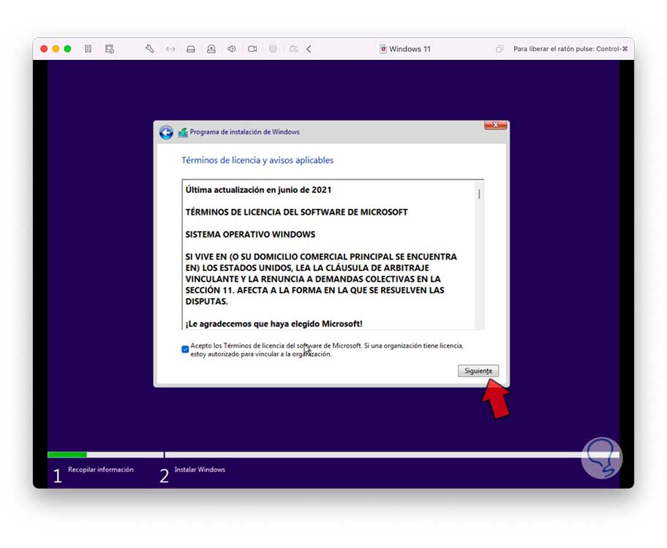Click the Siguiente button
This screenshot has width=667, height=548.
[x=478, y=370]
